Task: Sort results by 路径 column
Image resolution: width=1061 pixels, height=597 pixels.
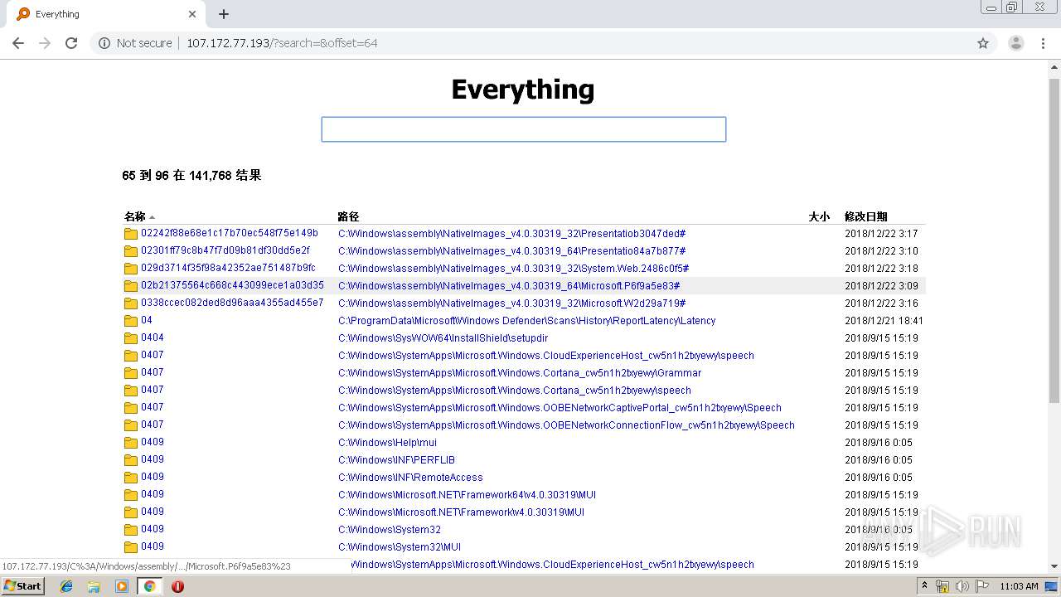Action: click(348, 216)
